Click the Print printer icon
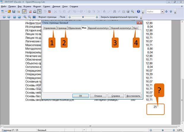 click(x=35, y=12)
